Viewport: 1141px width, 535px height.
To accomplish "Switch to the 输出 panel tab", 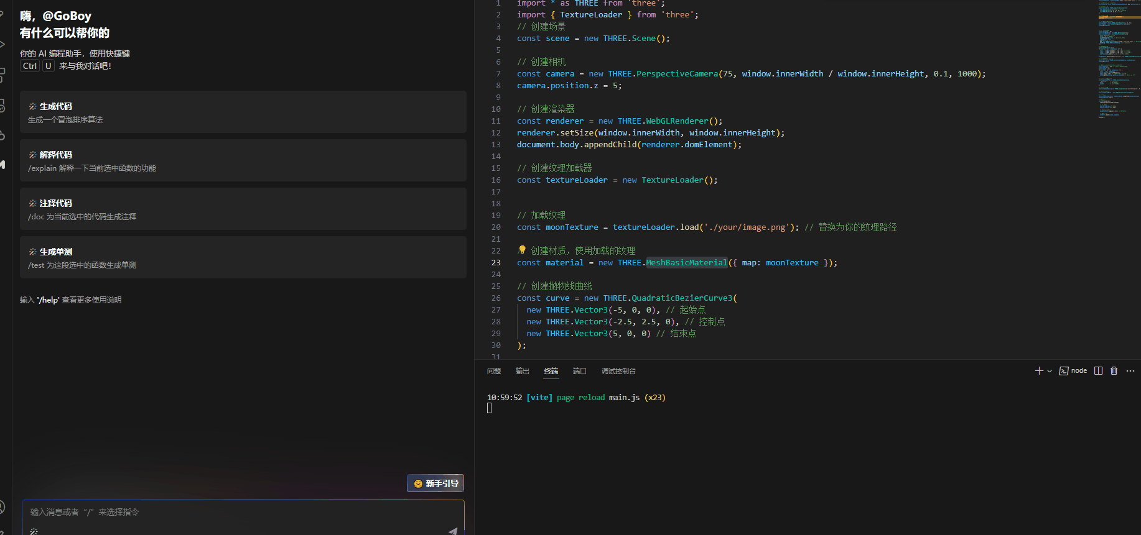I will tap(523, 371).
